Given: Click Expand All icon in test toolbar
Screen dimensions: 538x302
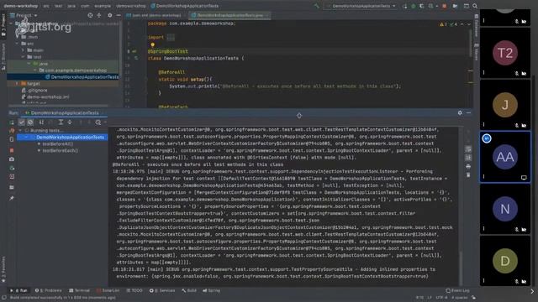Looking at the screenshot, I should 61,122.
